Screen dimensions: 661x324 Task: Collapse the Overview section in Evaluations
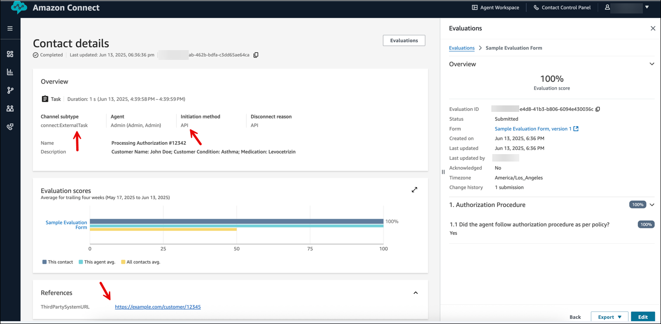pyautogui.click(x=652, y=64)
